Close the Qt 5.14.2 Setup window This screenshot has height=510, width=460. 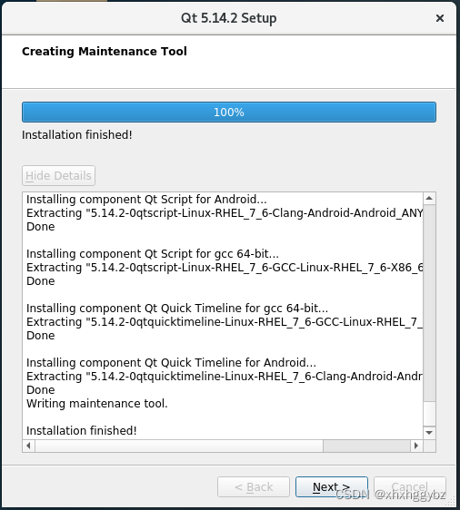440,18
